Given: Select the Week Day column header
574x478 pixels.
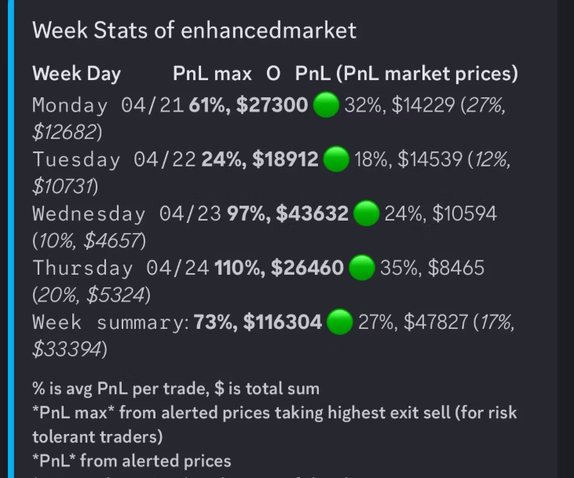Looking at the screenshot, I should pyautogui.click(x=76, y=74).
